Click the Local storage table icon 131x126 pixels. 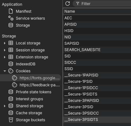pyautogui.click(x=11, y=43)
